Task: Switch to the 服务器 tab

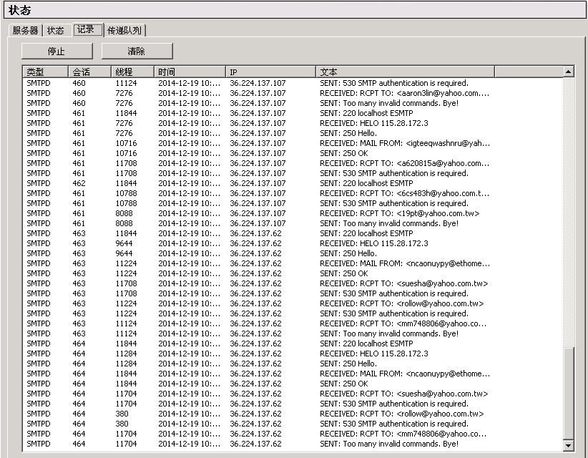Action: (25, 31)
